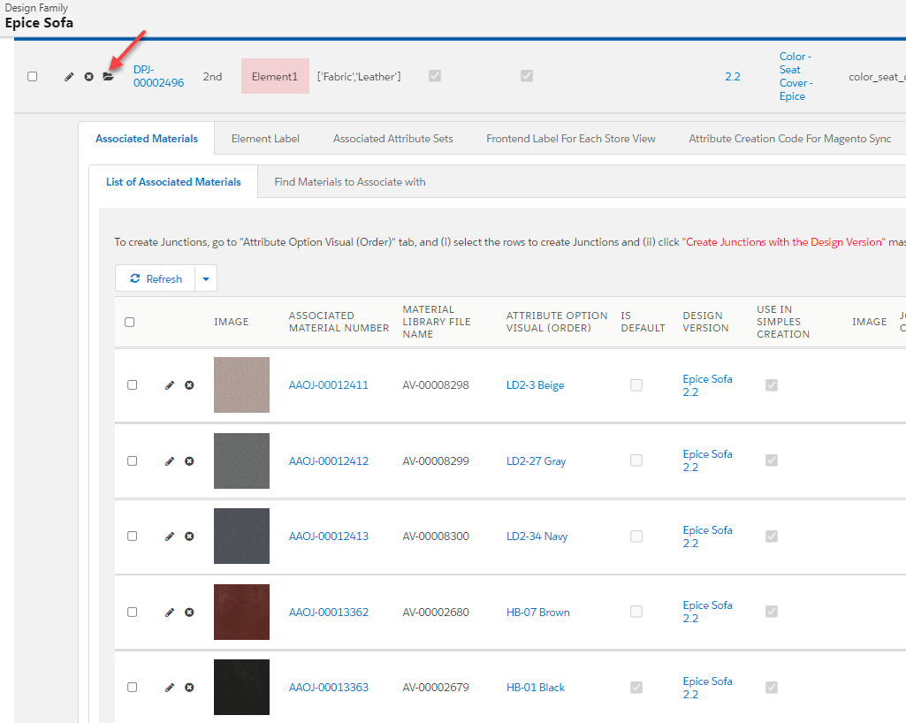Delete the AAOJ-00012411 row
Screen dimensions: 906x723
189,384
